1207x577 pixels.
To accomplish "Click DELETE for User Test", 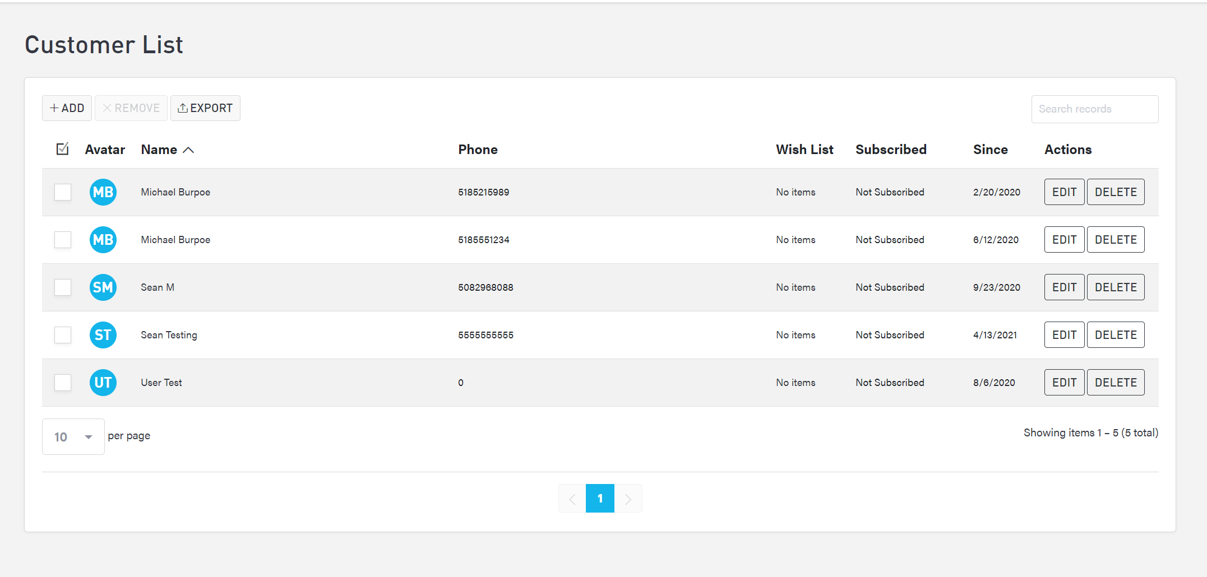I will pyautogui.click(x=1115, y=382).
